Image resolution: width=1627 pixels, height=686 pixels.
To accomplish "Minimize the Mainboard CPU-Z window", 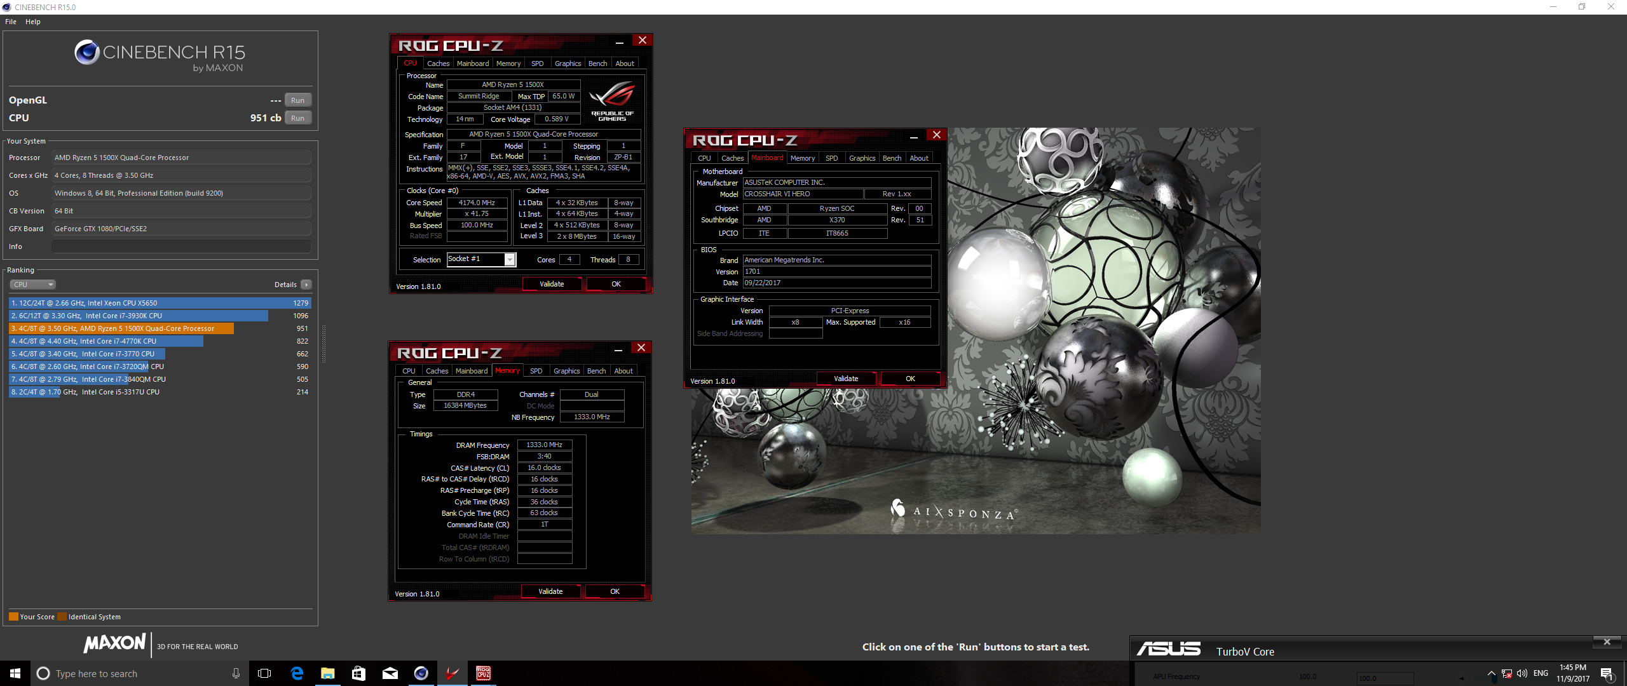I will (x=914, y=136).
